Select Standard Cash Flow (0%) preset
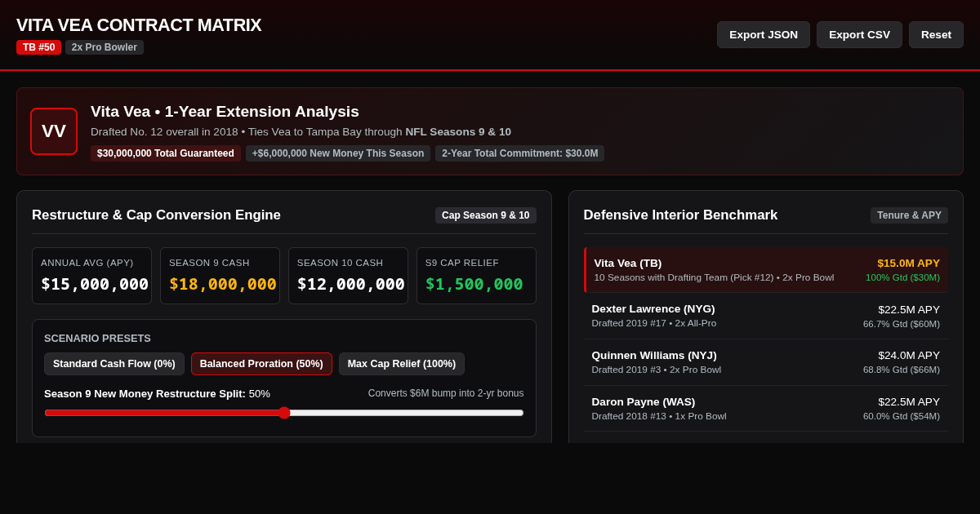Image resolution: width=980 pixels, height=514 pixels. [x=114, y=364]
